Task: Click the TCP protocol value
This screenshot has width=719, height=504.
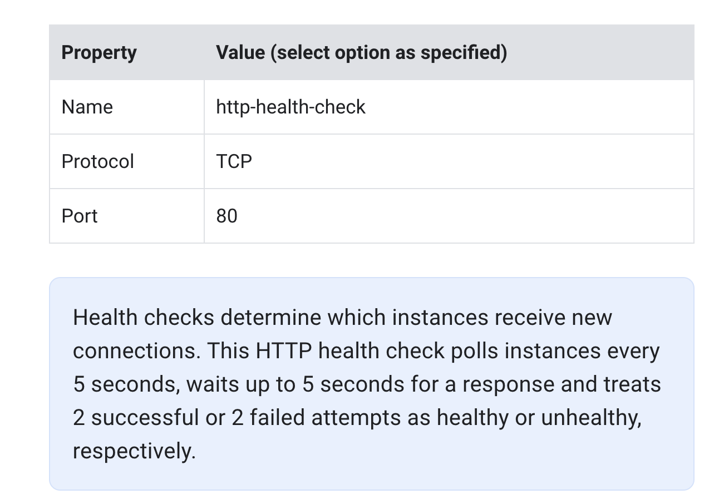Action: 234,161
